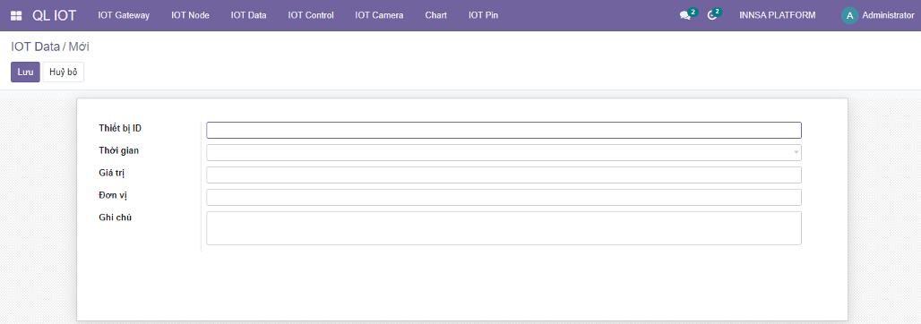
Task: Open the IOT Camera menu
Action: click(x=379, y=16)
